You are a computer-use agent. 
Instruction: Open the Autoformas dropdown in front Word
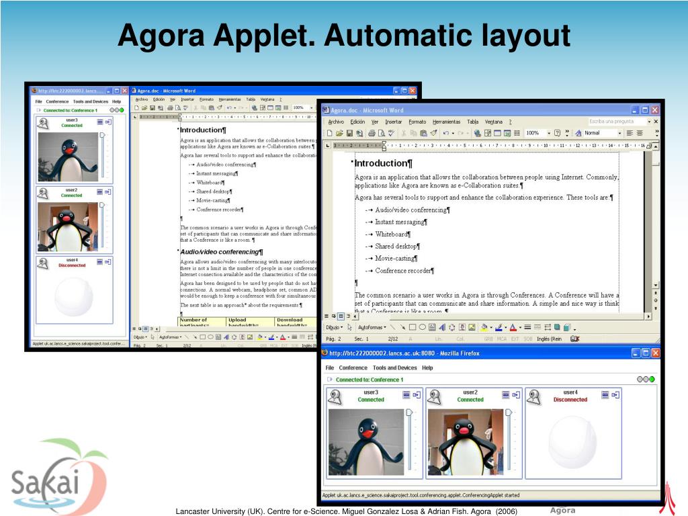(372, 327)
